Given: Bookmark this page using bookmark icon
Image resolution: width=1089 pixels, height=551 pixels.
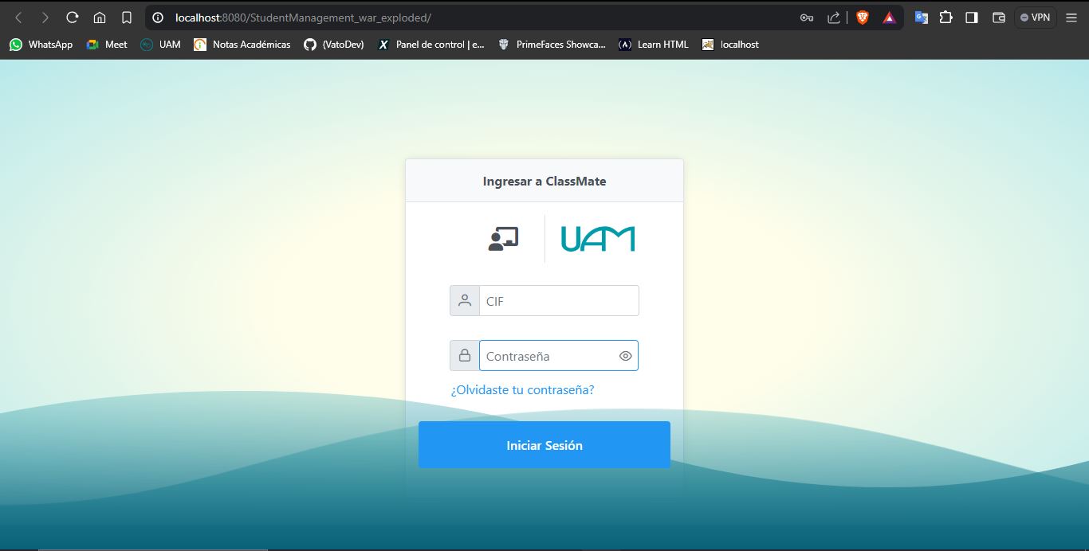Looking at the screenshot, I should pyautogui.click(x=127, y=18).
